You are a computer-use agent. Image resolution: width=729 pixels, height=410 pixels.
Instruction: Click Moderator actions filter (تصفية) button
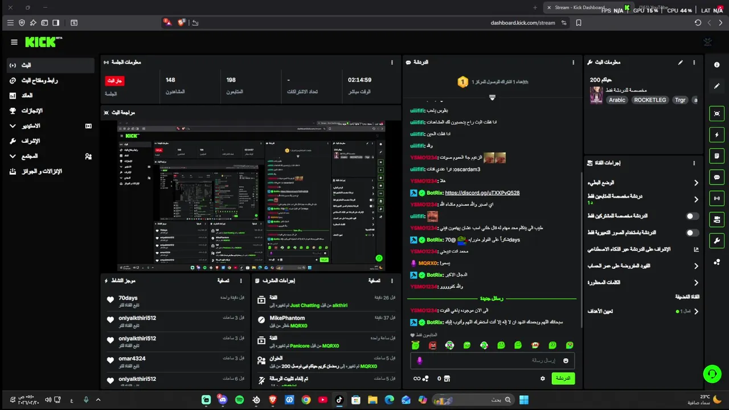(374, 281)
